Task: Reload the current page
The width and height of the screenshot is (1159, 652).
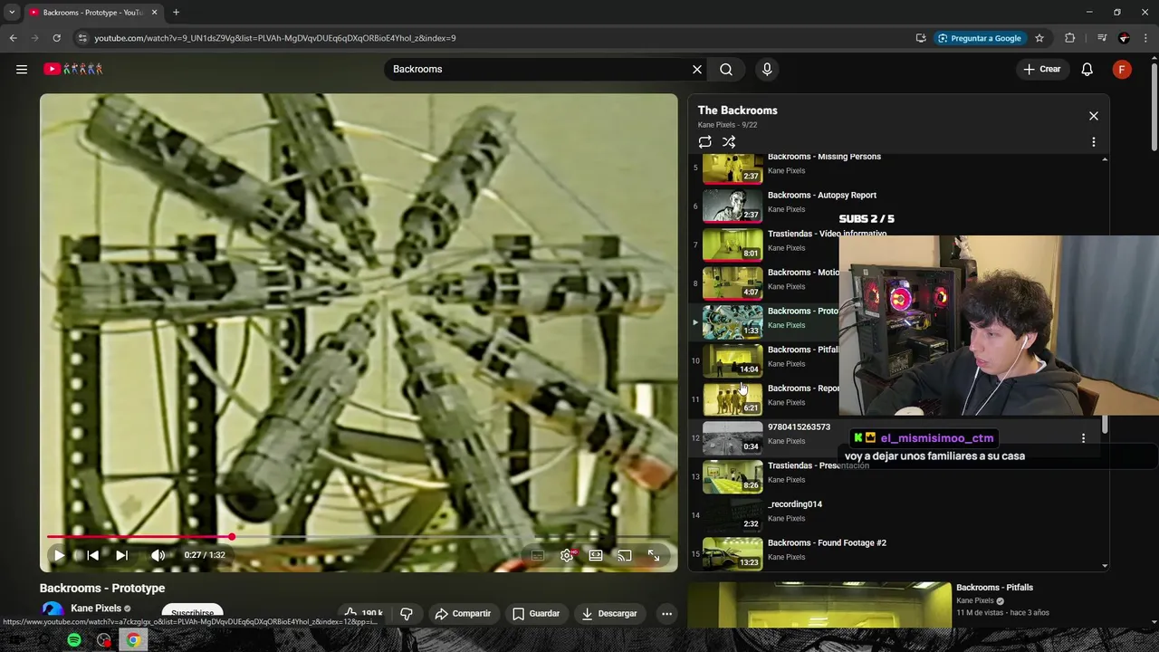Action: point(56,38)
